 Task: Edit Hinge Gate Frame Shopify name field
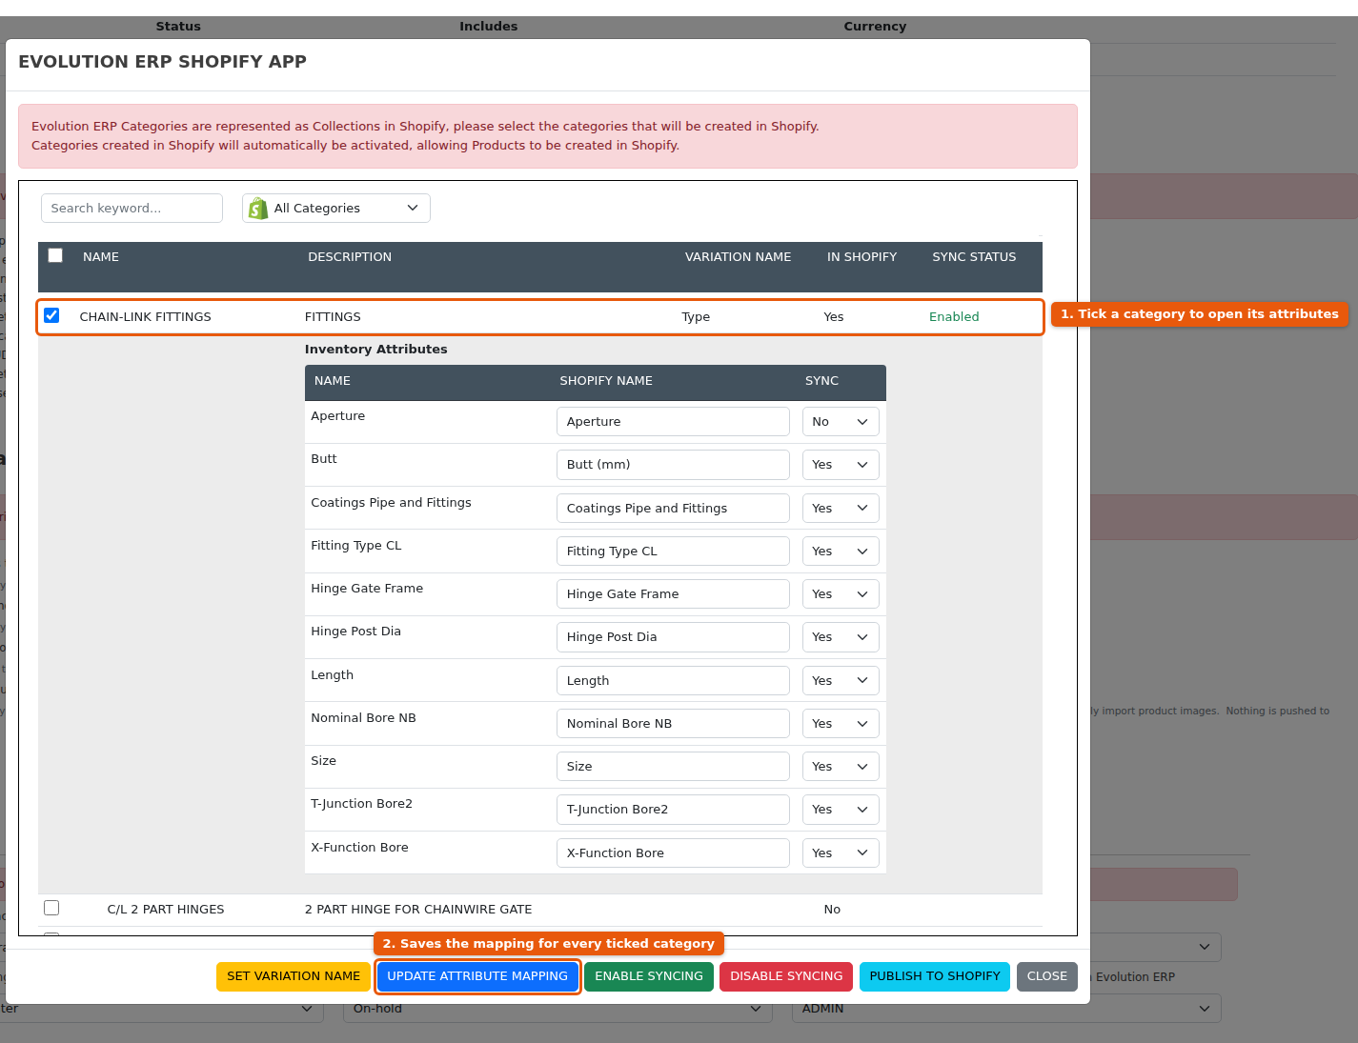pyautogui.click(x=673, y=594)
